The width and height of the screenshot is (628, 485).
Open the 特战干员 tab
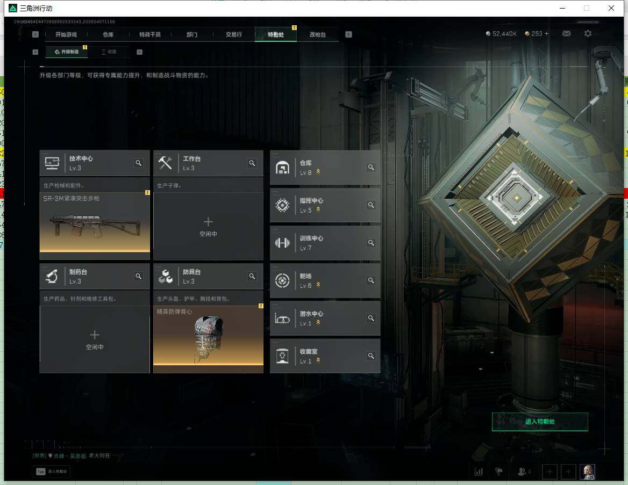(x=150, y=34)
